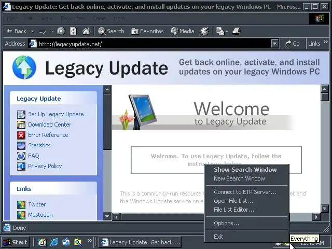Open the File menu
Screen dimensions: 332x249
pyautogui.click(x=10, y=19)
